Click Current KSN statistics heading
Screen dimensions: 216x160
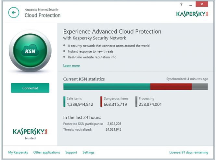click(x=84, y=79)
